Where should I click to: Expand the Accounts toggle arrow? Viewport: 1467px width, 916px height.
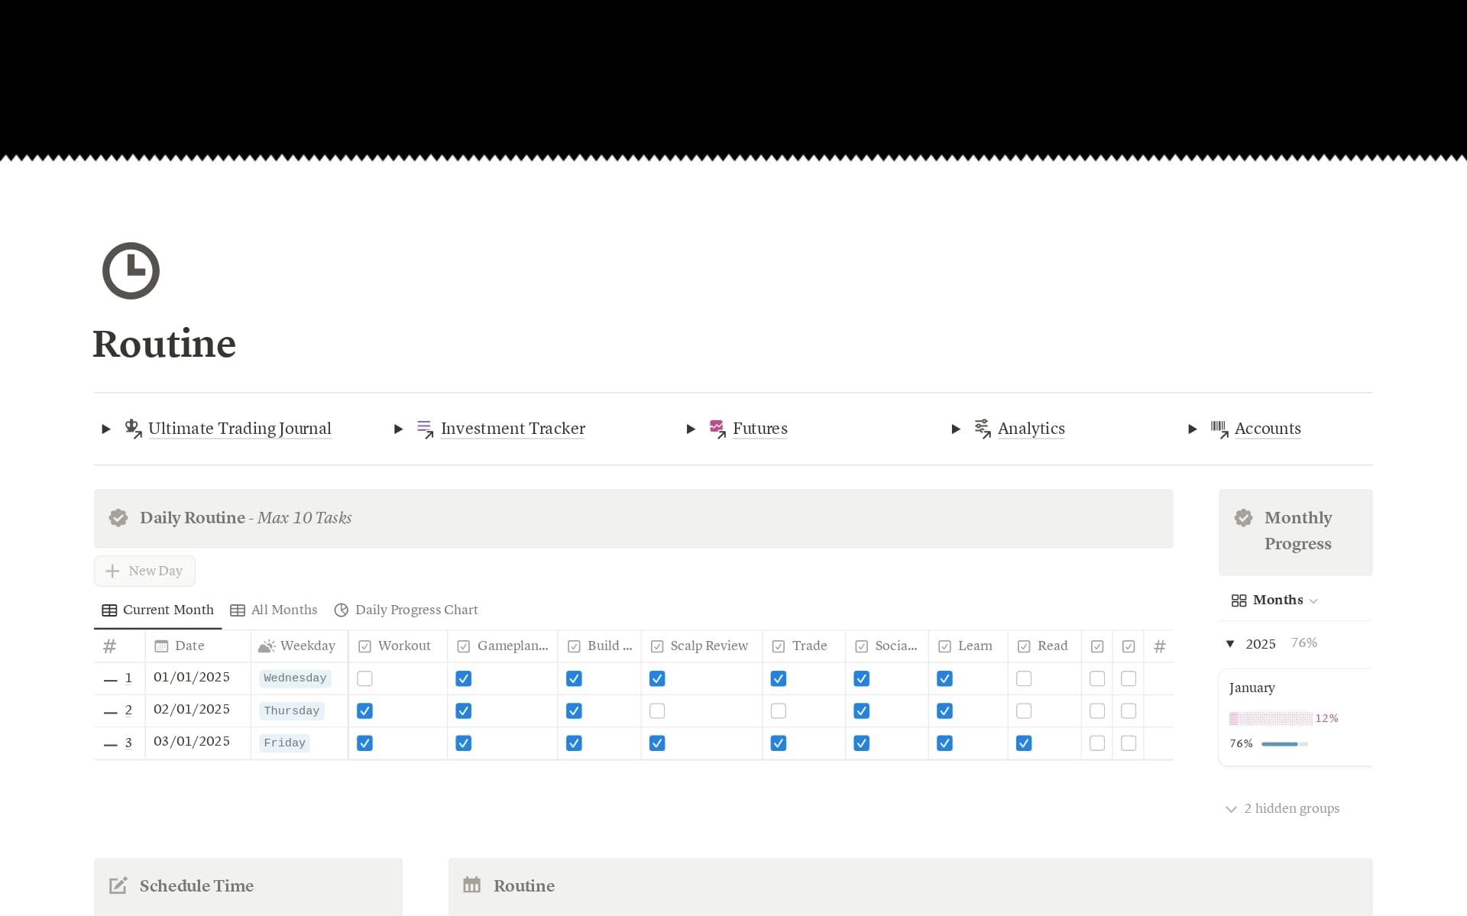tap(1192, 429)
